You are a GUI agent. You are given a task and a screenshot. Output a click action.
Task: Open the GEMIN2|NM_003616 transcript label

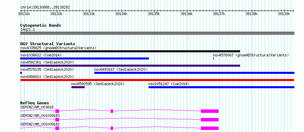click(x=37, y=107)
